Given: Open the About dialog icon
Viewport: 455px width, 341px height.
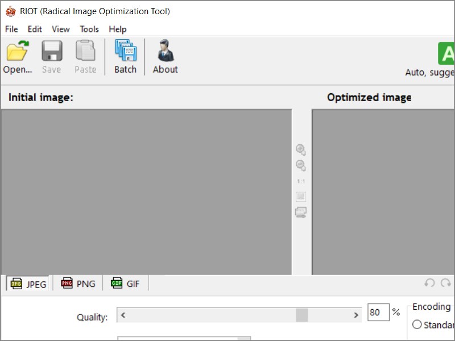Looking at the screenshot, I should pyautogui.click(x=166, y=51).
